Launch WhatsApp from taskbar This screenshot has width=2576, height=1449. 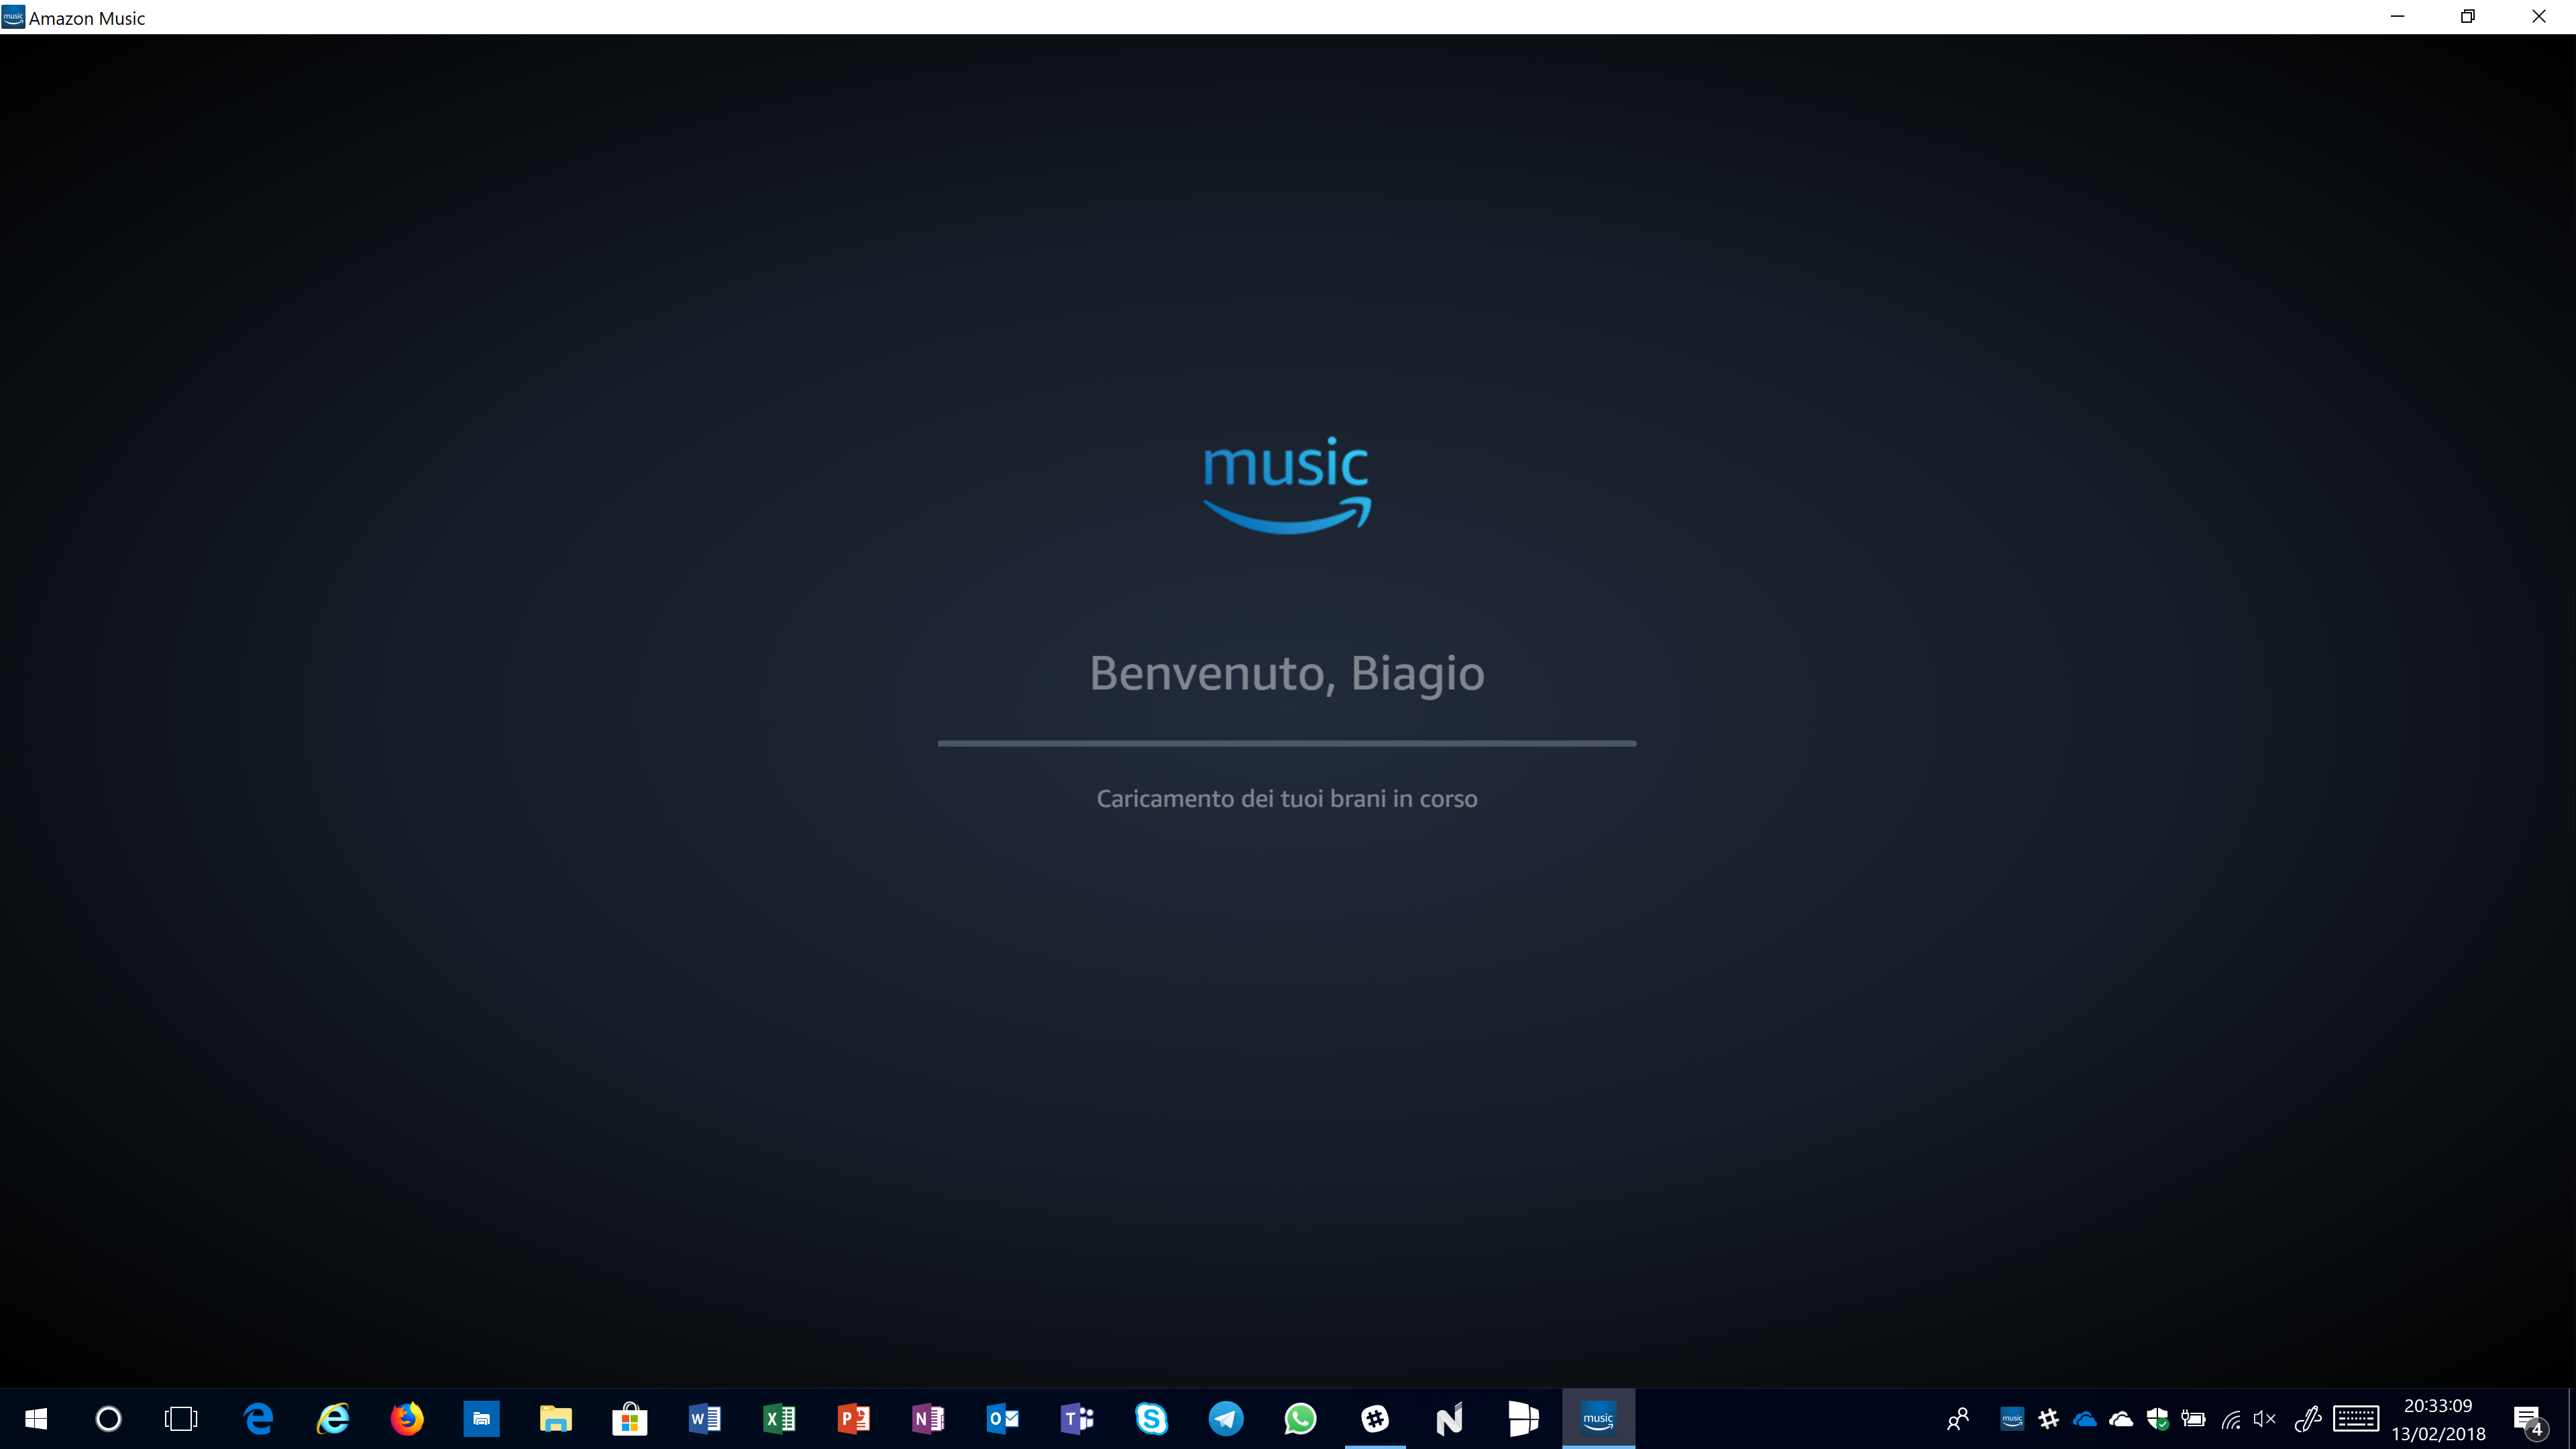tap(1300, 1418)
